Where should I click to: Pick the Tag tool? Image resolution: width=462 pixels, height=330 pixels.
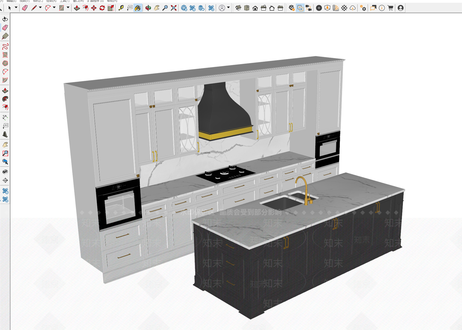point(5,36)
